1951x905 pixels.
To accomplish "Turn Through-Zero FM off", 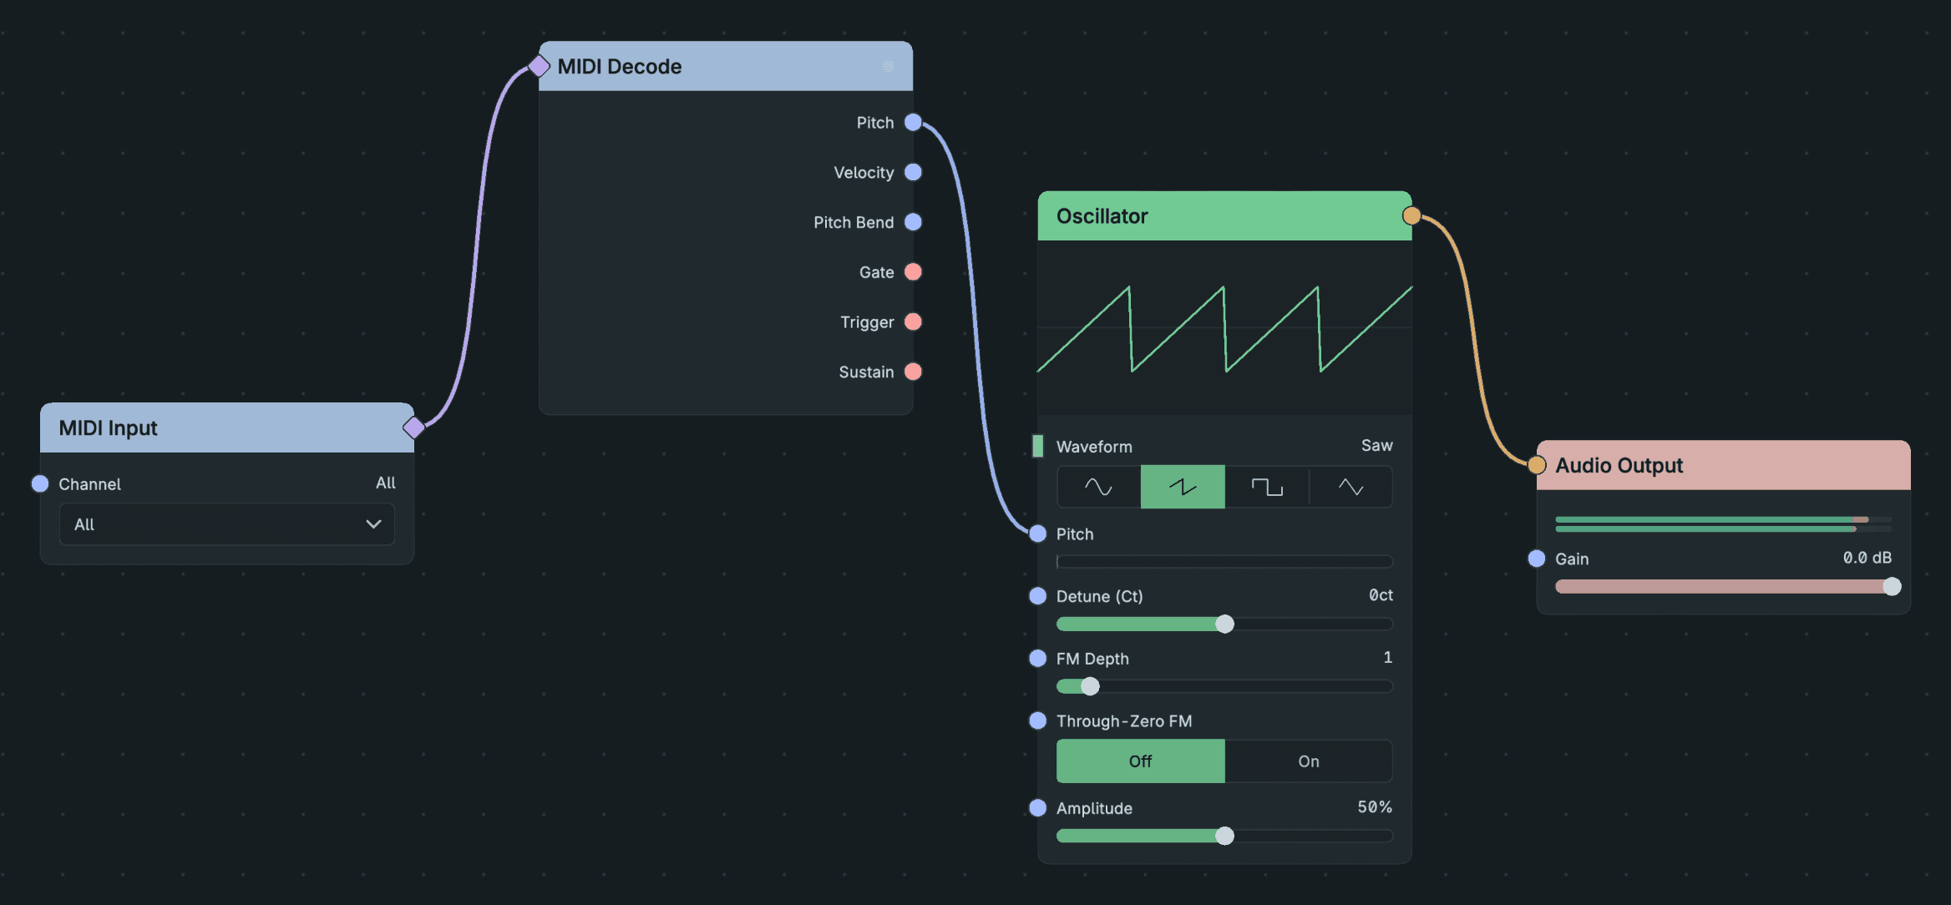I will click(x=1140, y=761).
